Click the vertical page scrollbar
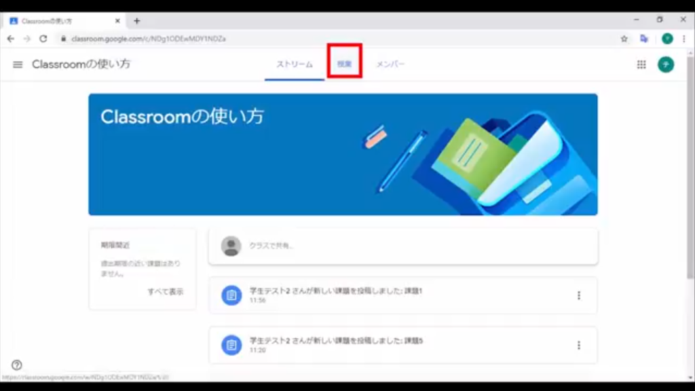Screen dimensions: 695x391 (x=690, y=168)
